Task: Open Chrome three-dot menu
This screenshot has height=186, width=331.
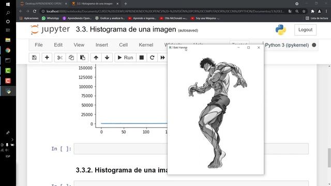Action: (326, 11)
